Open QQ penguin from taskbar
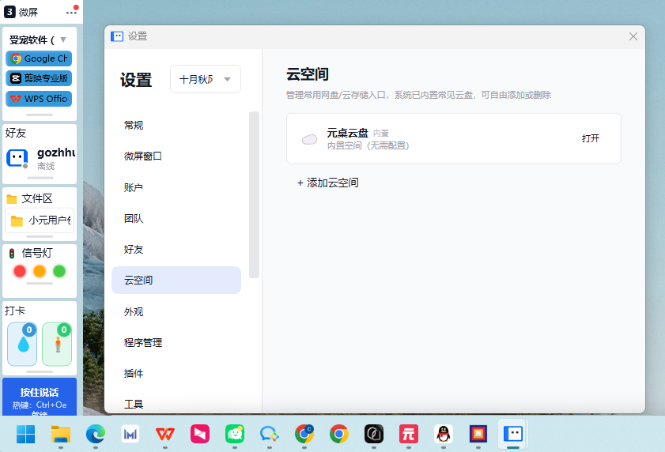The width and height of the screenshot is (665, 452). (443, 434)
